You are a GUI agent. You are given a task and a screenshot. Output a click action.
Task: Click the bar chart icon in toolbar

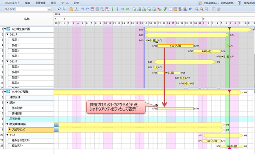[185, 9]
